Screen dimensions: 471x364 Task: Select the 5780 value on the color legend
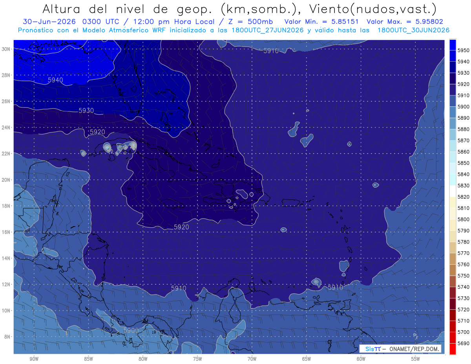pos(463,242)
